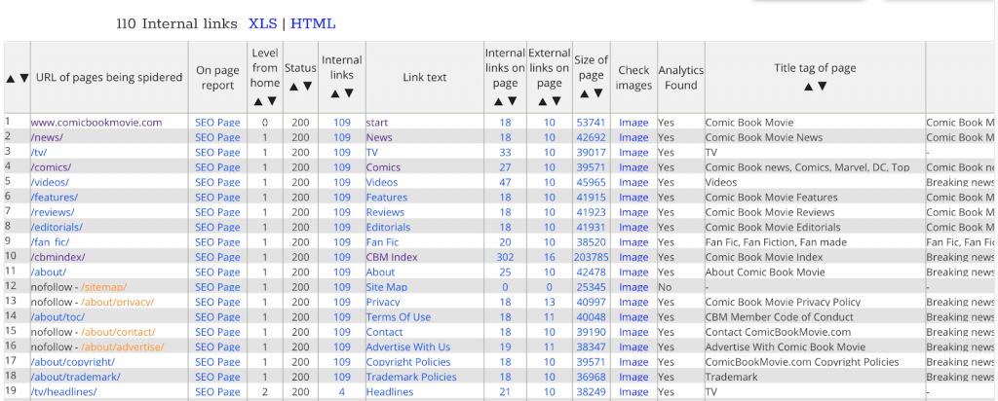Sort Title tag of page descending arrow
998x401 pixels.
click(x=822, y=86)
